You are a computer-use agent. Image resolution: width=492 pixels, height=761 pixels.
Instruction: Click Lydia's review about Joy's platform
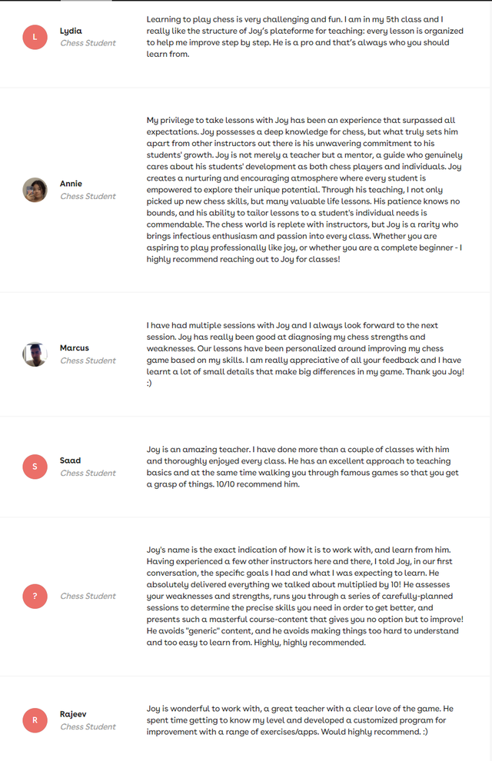tap(304, 37)
